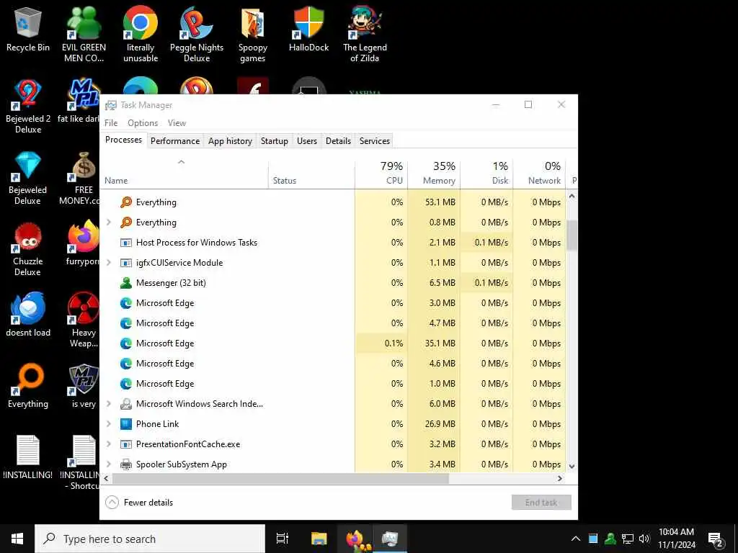Open the literally unusable Chrome shortcut

(x=141, y=34)
